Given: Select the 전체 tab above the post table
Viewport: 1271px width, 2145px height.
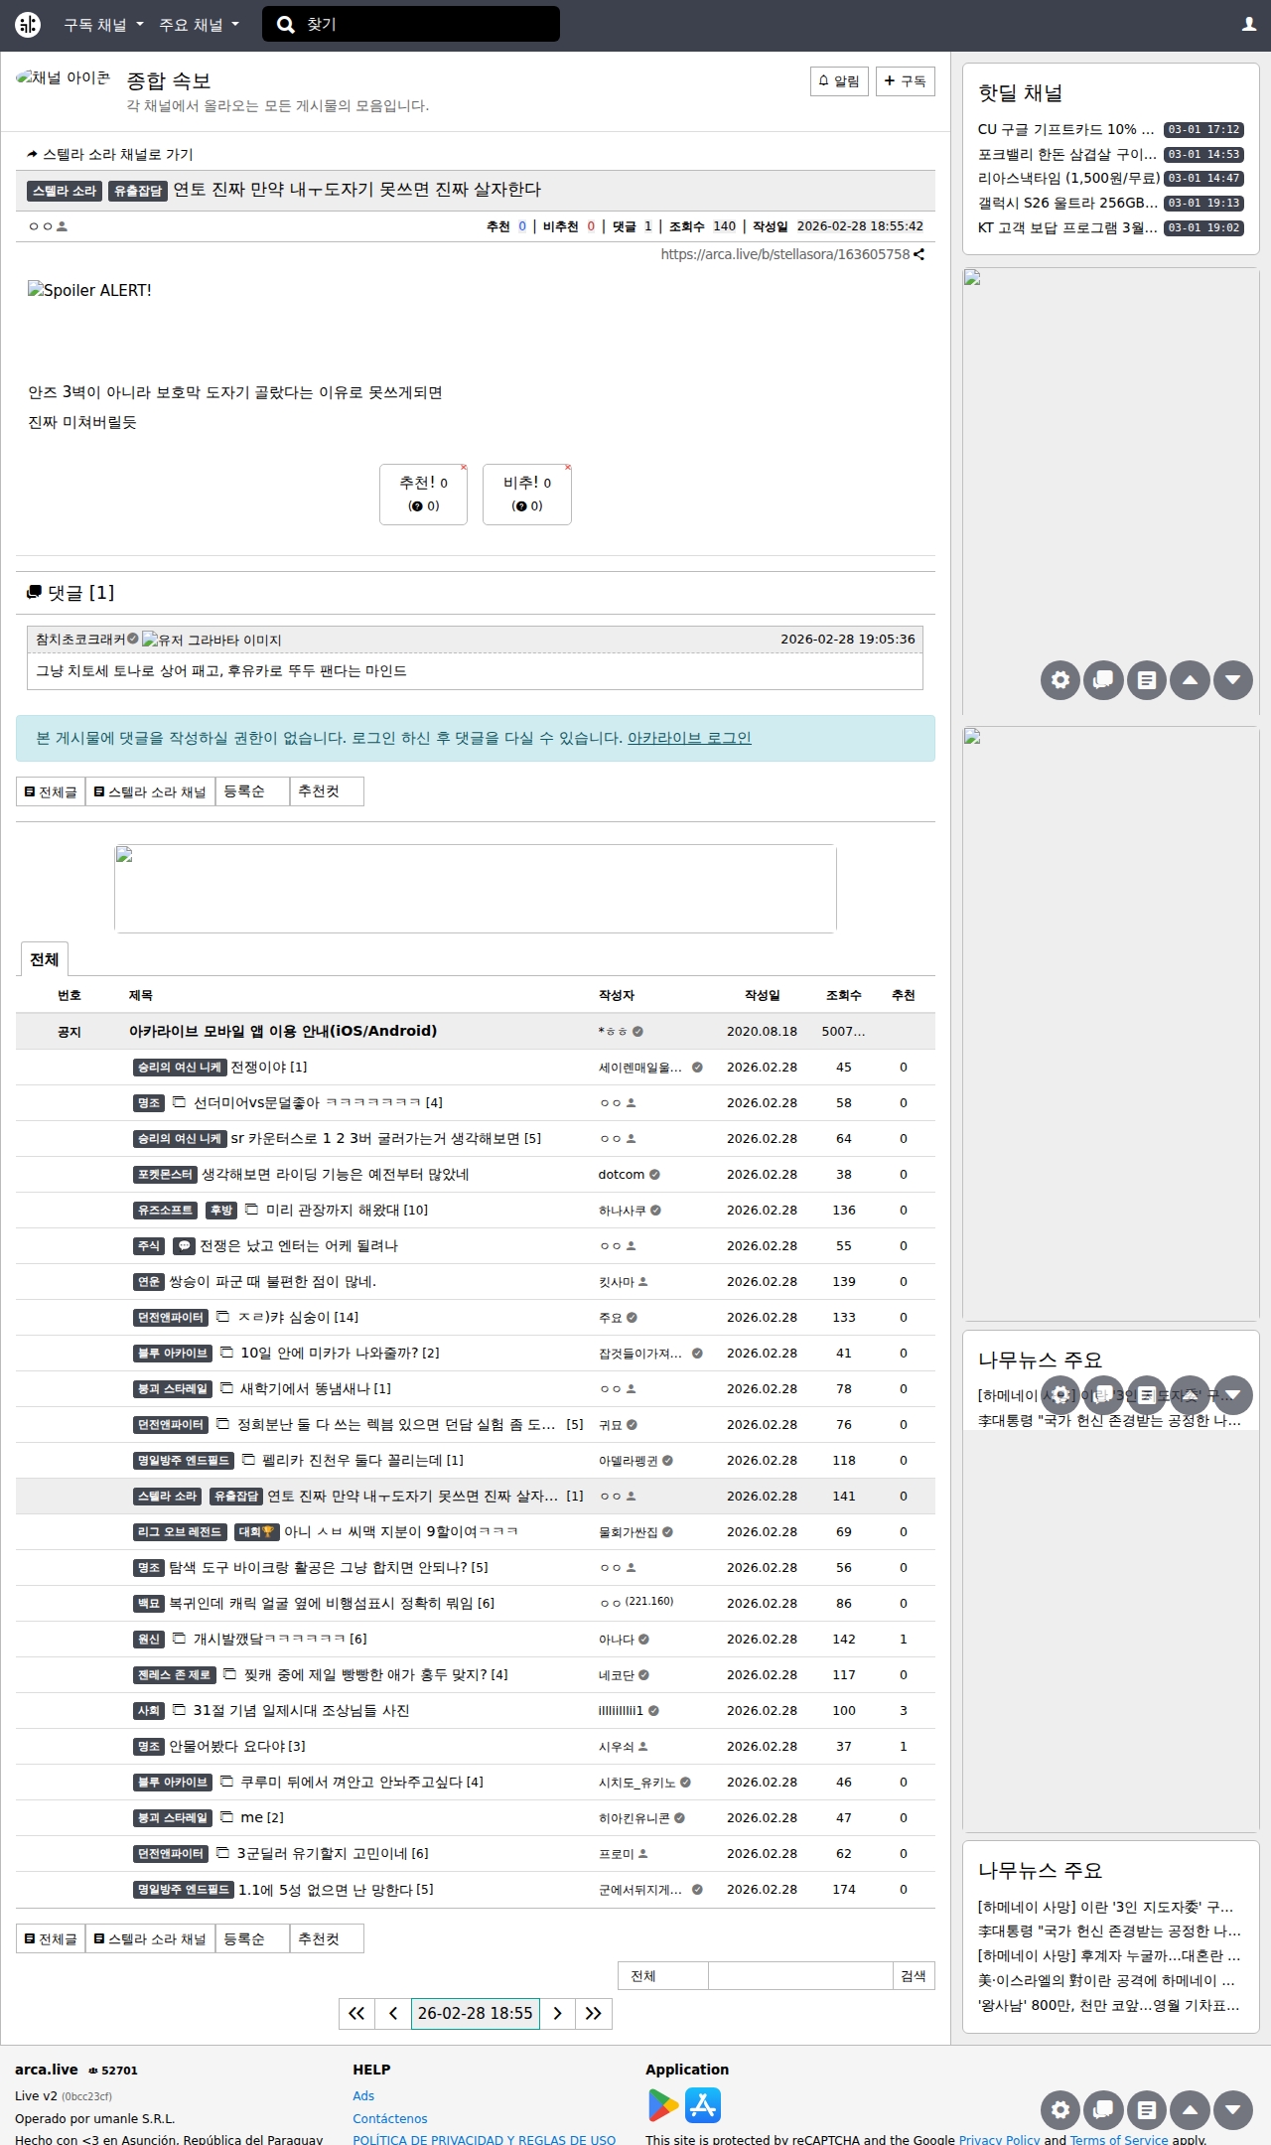Looking at the screenshot, I should pos(44,959).
